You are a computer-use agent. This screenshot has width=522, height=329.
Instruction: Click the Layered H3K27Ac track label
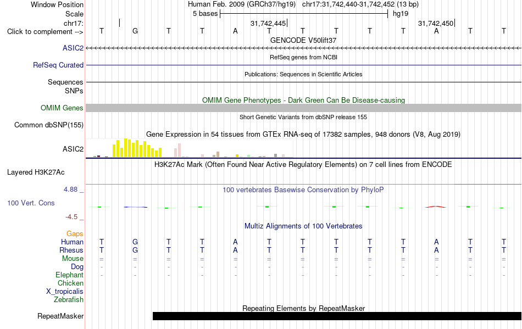(36, 172)
